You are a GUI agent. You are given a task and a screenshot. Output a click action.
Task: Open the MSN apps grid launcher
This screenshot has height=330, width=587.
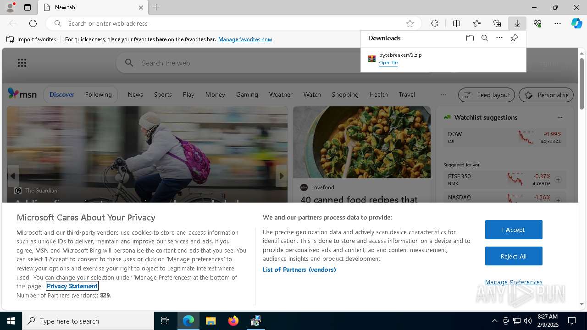pyautogui.click(x=22, y=63)
